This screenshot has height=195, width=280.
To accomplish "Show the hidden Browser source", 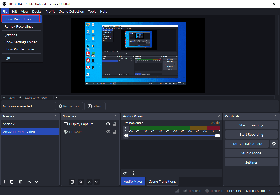I will (108, 132).
